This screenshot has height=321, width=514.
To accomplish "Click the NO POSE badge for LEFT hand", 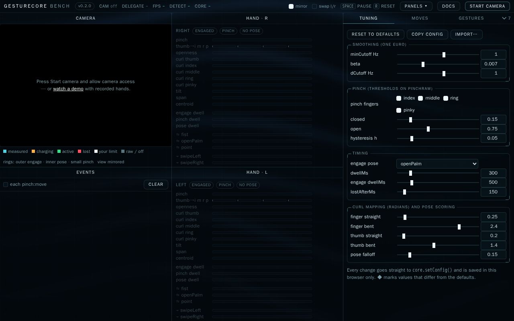I will (x=248, y=185).
